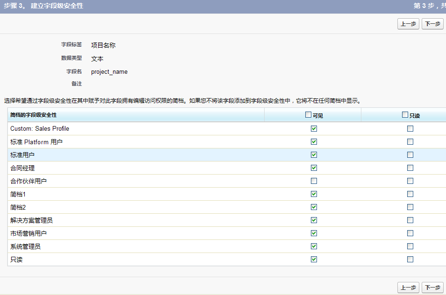The image size is (446, 295).
Task: Enable 可见 for 合作伙伴用户 profile
Action: point(314,181)
